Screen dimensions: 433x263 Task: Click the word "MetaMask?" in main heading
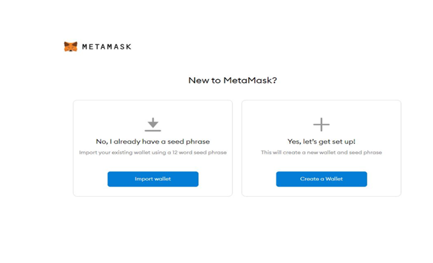coord(250,80)
